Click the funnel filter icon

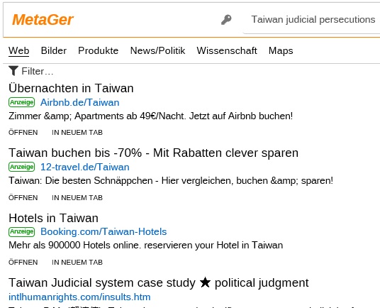13,71
